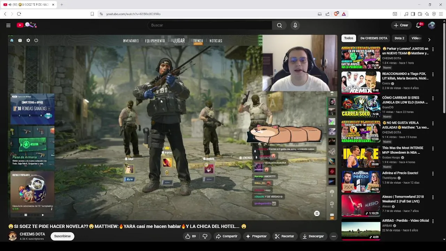The image size is (446, 251).
Task: Go to the YouTube home logo
Action: 26,25
